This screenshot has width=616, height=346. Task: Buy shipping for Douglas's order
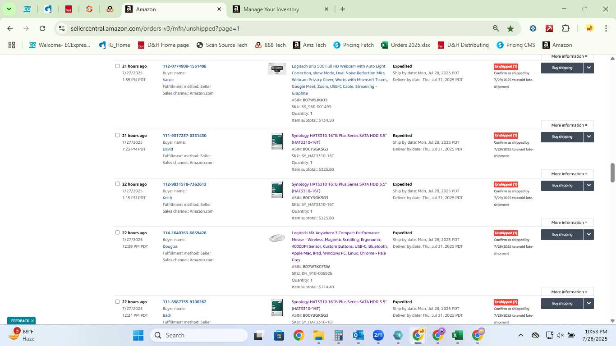(562, 234)
